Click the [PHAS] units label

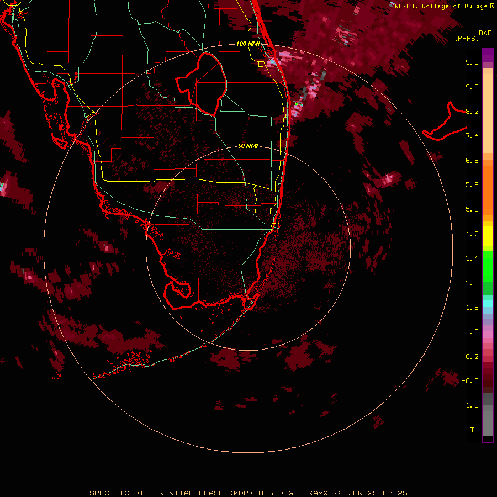click(467, 38)
